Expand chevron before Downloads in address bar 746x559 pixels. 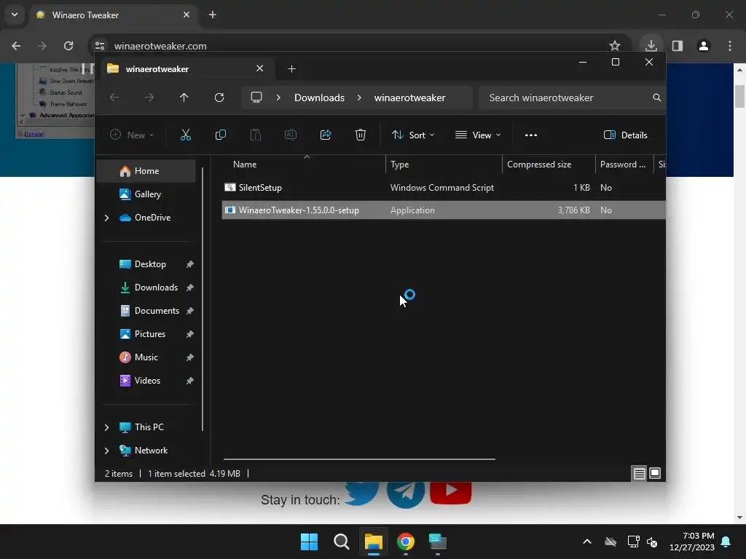[x=278, y=98]
